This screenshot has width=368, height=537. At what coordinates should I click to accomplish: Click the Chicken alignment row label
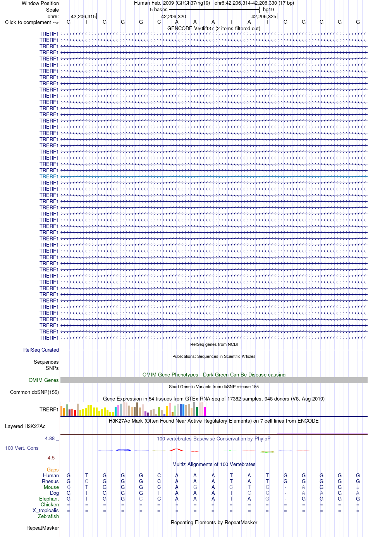(x=50, y=504)
